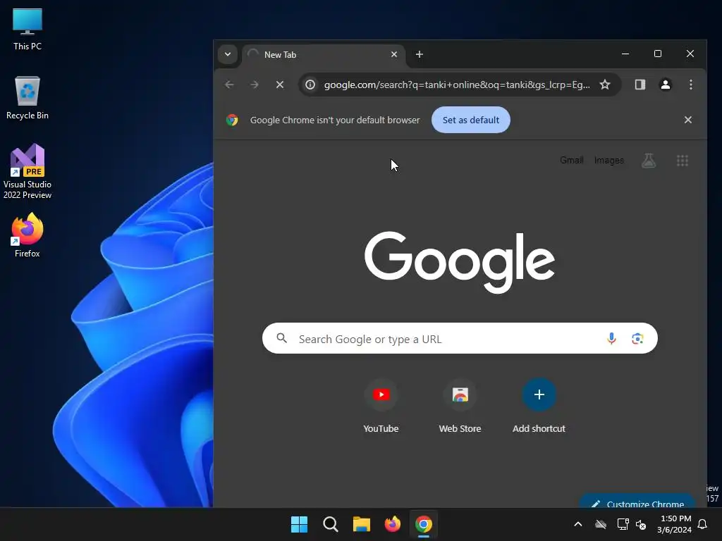The height and width of the screenshot is (541, 722).
Task: Maximize the Chrome window
Action: coord(658,54)
